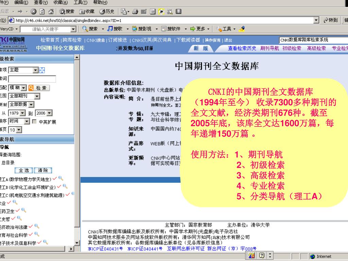Open the 主题 search field dropdown
This screenshot has height=261, width=348.
point(35,70)
